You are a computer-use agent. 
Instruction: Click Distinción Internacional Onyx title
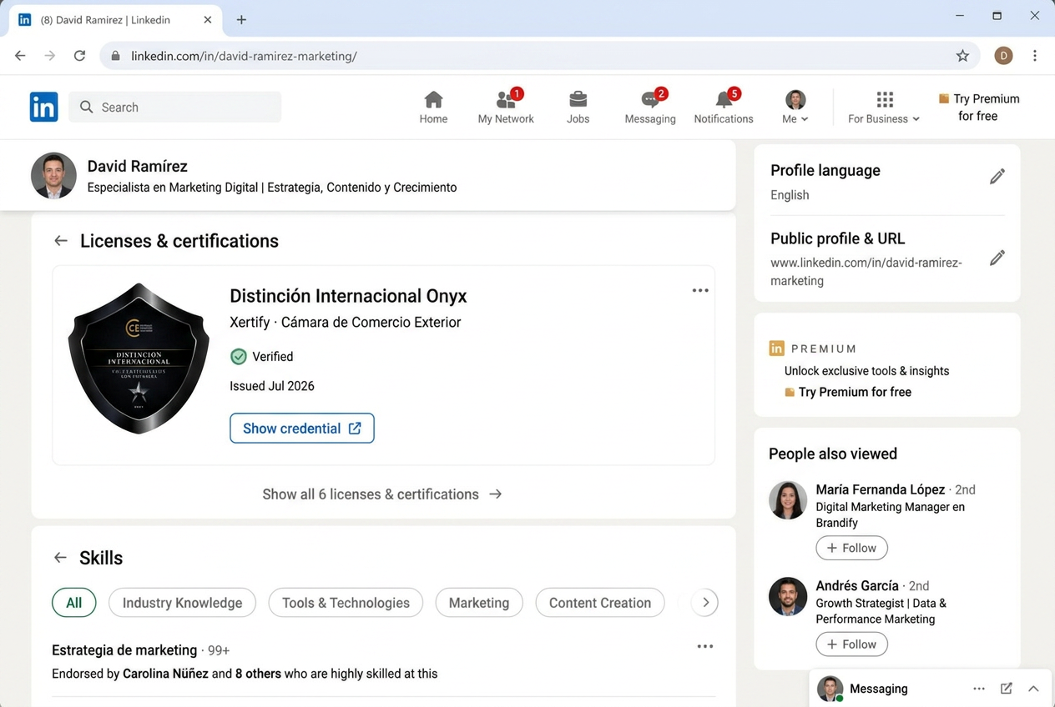348,296
